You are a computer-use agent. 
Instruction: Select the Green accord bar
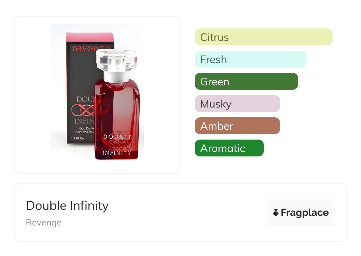coord(246,81)
